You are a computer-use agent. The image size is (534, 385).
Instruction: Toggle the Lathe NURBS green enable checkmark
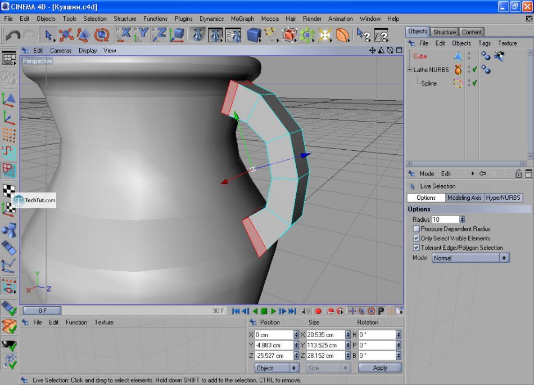click(475, 70)
